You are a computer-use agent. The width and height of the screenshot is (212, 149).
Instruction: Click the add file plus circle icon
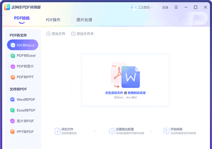[48, 34]
